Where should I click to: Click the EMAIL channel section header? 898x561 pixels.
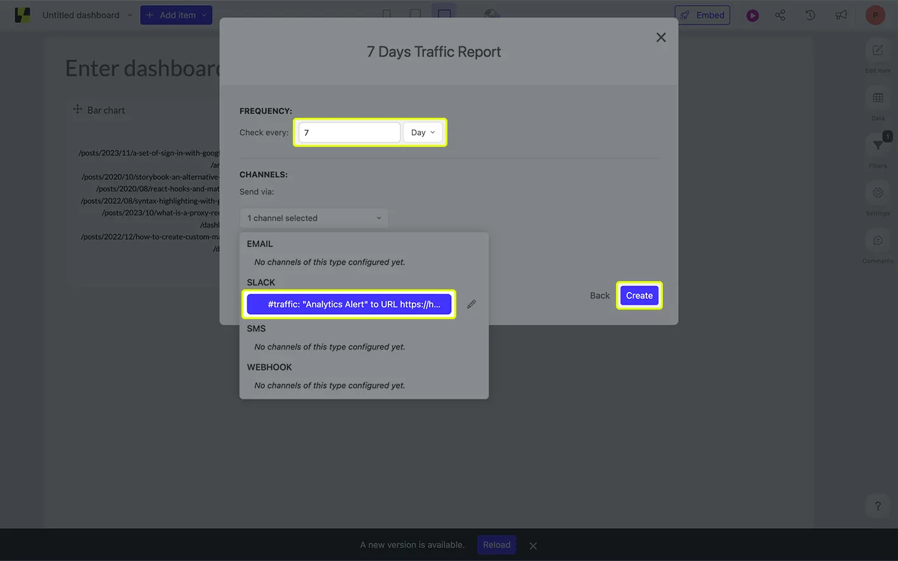260,244
